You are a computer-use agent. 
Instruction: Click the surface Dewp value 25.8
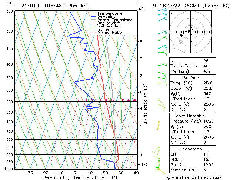[x=208, y=89]
